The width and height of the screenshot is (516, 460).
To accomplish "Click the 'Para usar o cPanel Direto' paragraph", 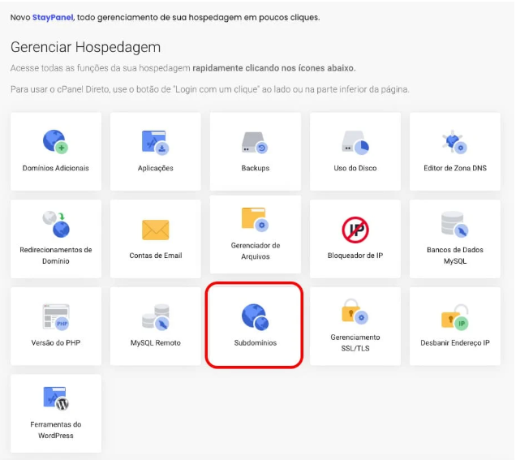I will [210, 89].
